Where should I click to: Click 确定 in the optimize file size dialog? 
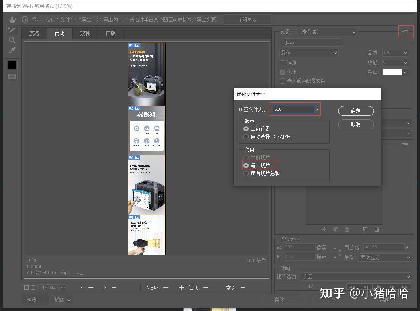coord(356,111)
